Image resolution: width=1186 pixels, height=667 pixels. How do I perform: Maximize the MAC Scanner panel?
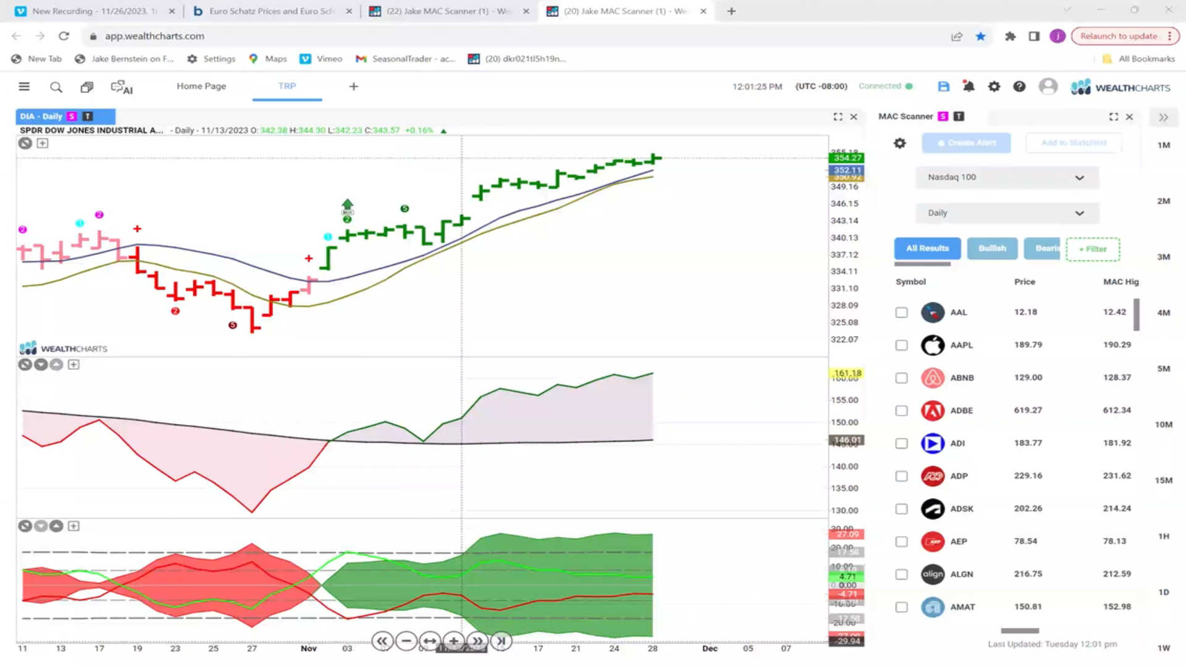click(1113, 117)
